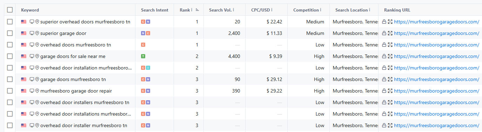Click the expand icon for 'overhead door installers murfreesboro tn'
Image resolution: width=482 pixels, height=132 pixels.
point(390,102)
